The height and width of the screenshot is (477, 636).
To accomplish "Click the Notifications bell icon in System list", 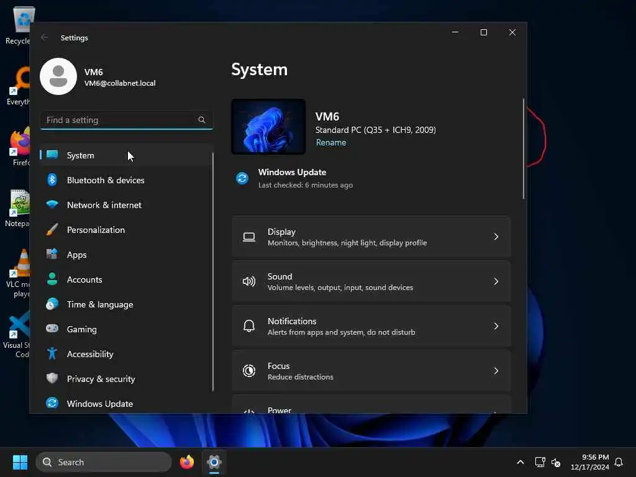I will 249,326.
